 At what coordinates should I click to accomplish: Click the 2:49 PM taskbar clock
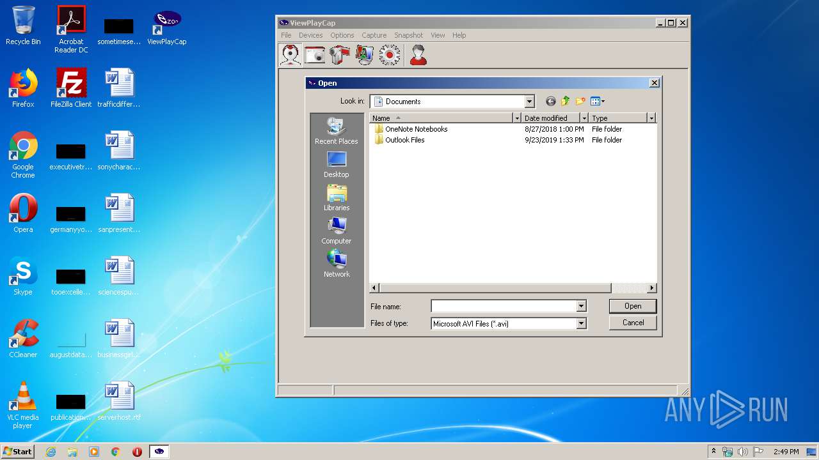pos(786,452)
